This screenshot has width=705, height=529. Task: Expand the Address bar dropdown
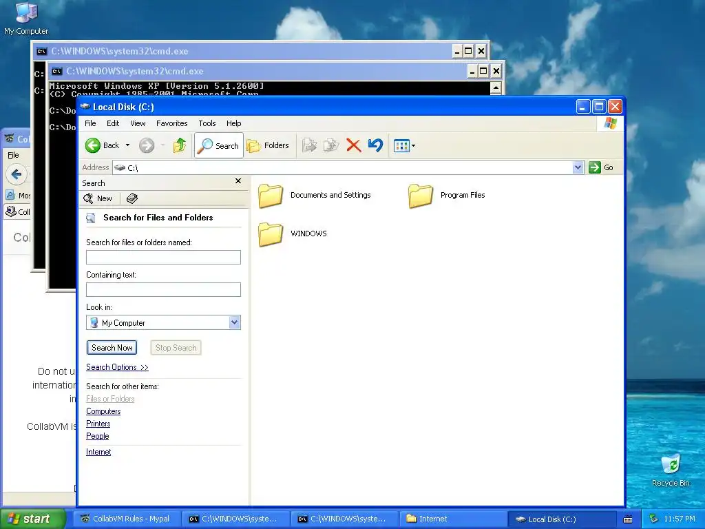pos(578,167)
